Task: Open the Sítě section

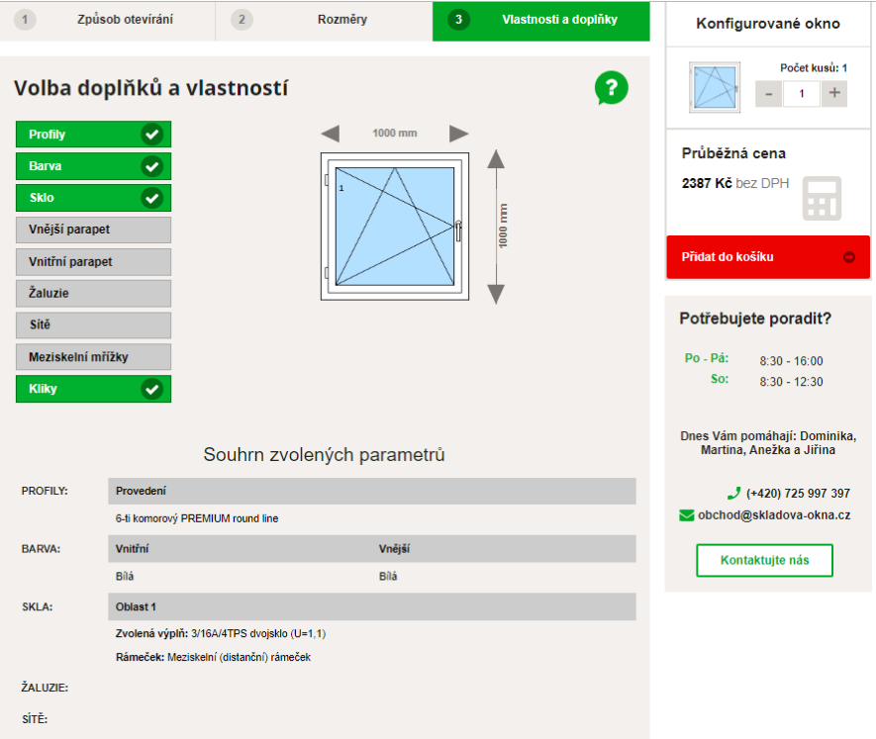Action: point(93,325)
